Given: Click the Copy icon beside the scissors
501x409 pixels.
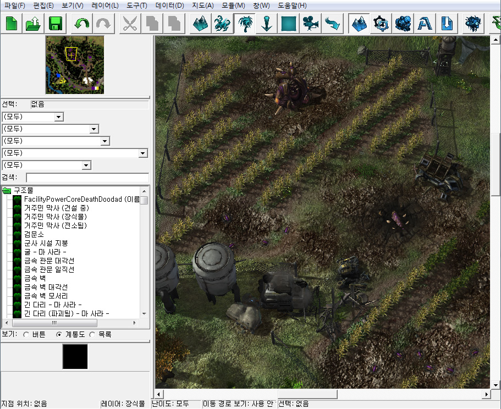Looking at the screenshot, I should 152,24.
